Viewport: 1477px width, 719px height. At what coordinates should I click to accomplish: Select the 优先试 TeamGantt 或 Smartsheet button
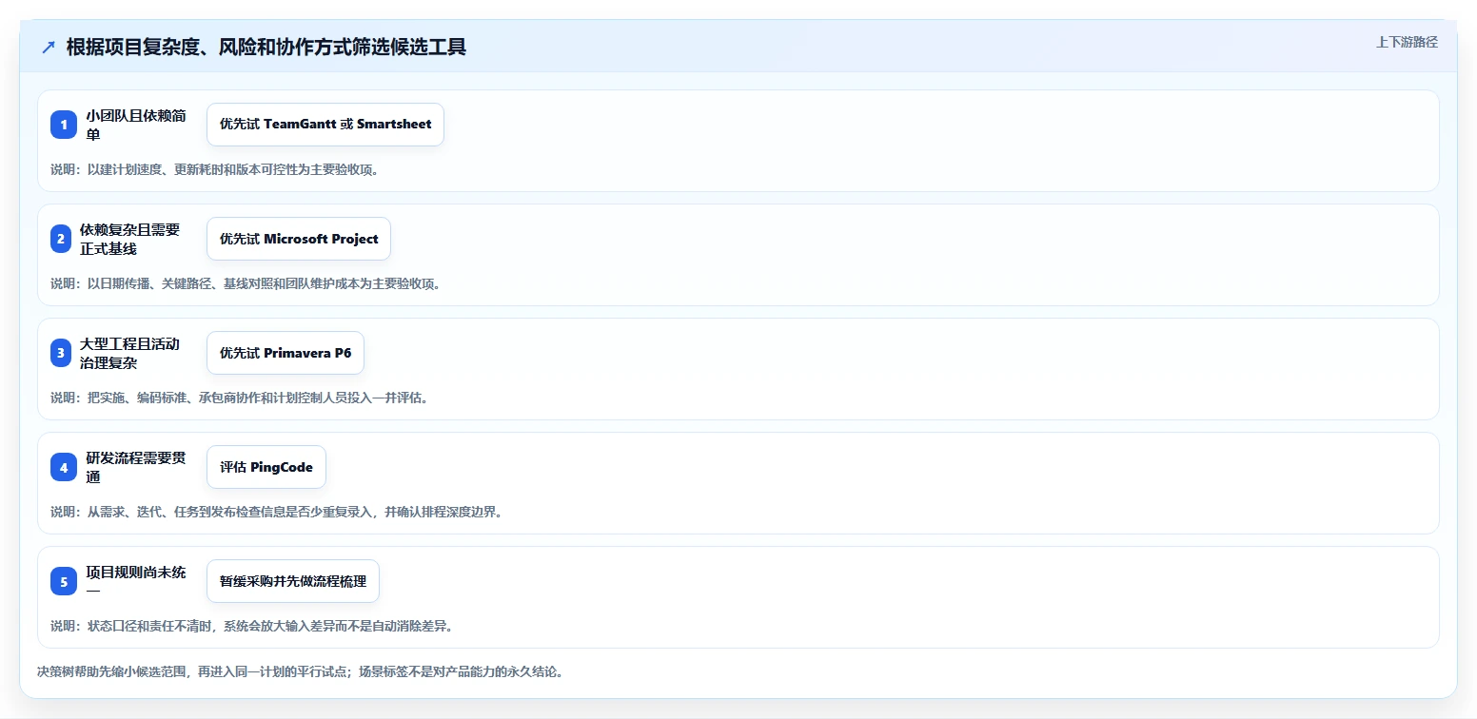325,125
